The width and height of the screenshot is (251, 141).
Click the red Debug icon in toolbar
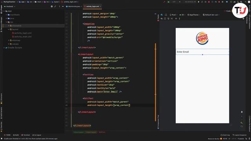point(209,2)
